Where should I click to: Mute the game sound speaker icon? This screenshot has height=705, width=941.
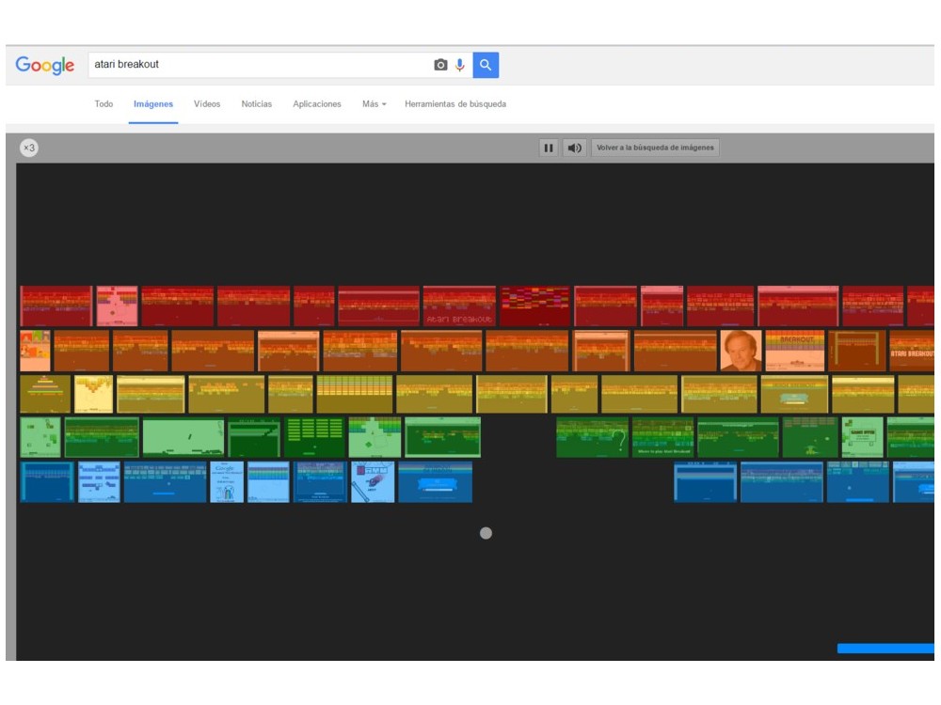[x=574, y=148]
